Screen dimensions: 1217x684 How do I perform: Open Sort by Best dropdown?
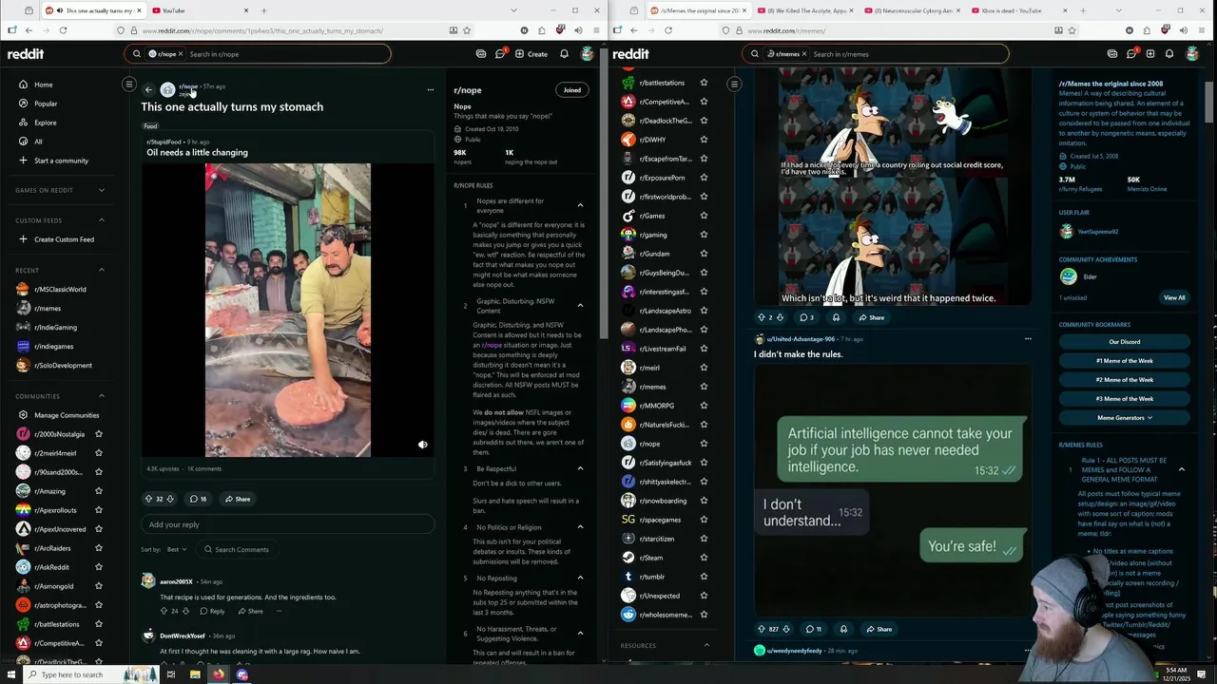click(176, 549)
